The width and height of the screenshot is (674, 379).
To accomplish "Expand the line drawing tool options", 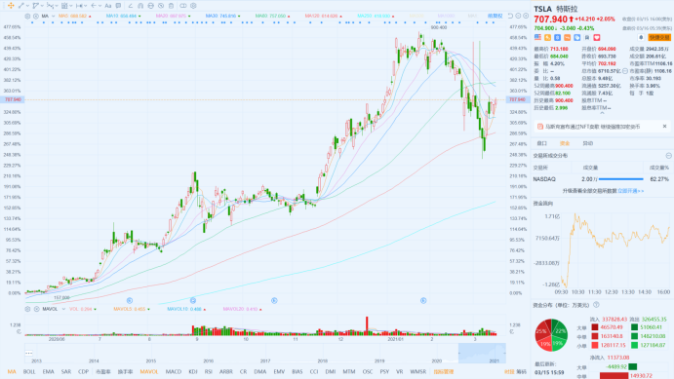I will [27, 6].
